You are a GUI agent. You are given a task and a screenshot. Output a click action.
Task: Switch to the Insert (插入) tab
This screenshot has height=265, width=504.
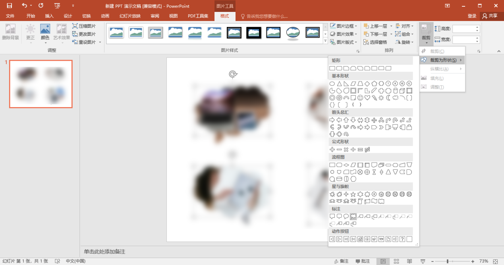(x=49, y=16)
